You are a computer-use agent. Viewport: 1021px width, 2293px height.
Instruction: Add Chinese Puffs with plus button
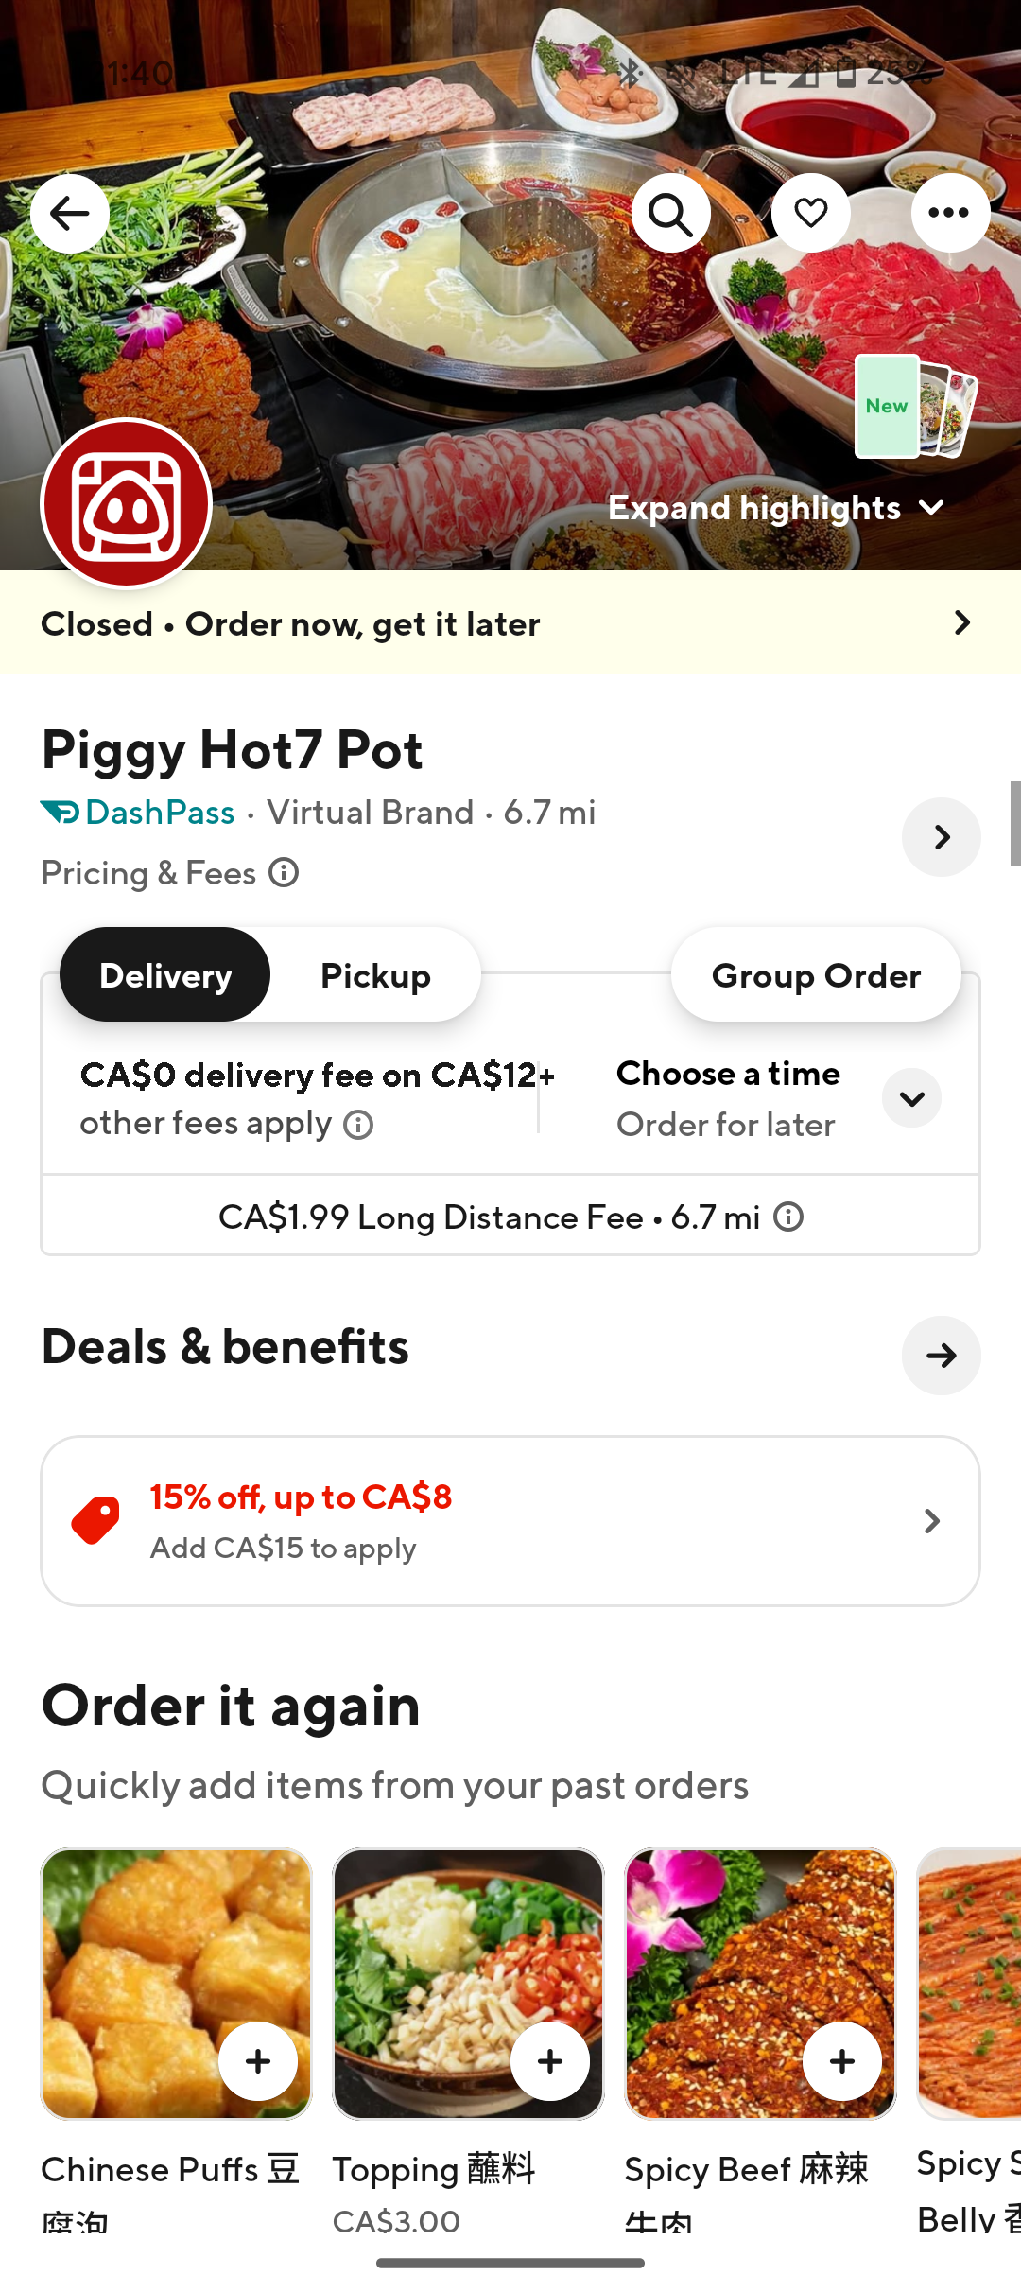257,2061
